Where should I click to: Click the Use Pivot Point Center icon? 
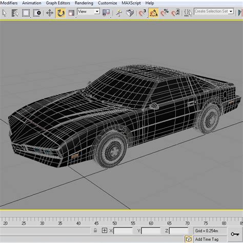click(x=106, y=13)
